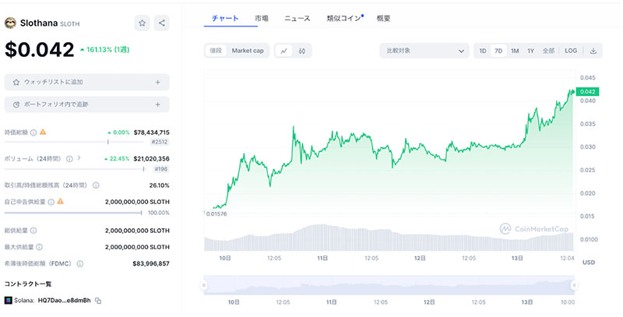Click the $21,020,356 volume value
This screenshot has height=317, width=623.
(151, 159)
